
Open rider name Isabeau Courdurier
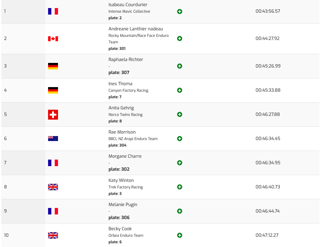click(128, 5)
